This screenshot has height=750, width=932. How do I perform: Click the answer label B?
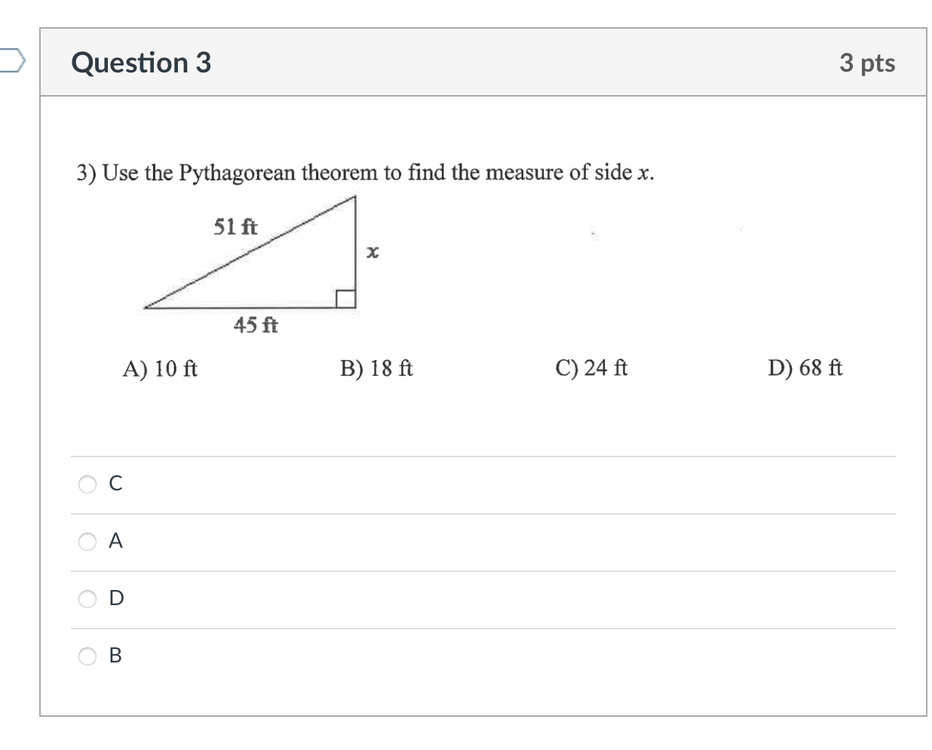tap(115, 656)
